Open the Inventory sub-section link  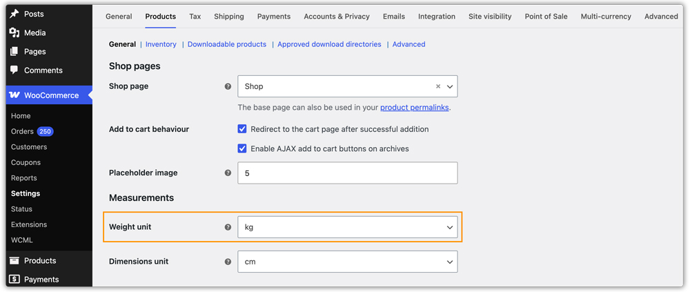[x=161, y=44]
